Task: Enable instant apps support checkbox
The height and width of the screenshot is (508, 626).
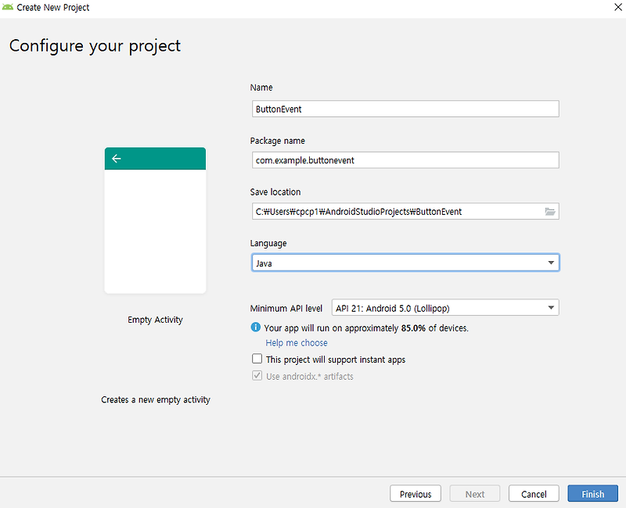Action: [257, 360]
